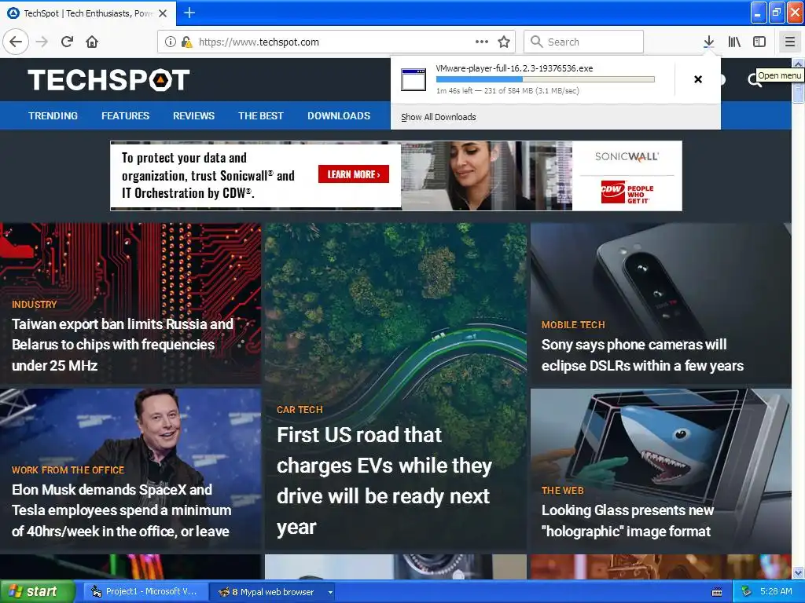This screenshot has width=805, height=603.
Task: Reload the current page
Action: 68,42
